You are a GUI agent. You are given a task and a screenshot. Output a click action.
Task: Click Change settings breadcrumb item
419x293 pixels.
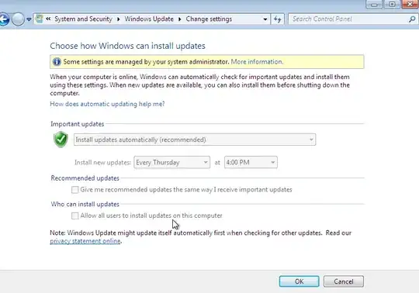coord(209,19)
